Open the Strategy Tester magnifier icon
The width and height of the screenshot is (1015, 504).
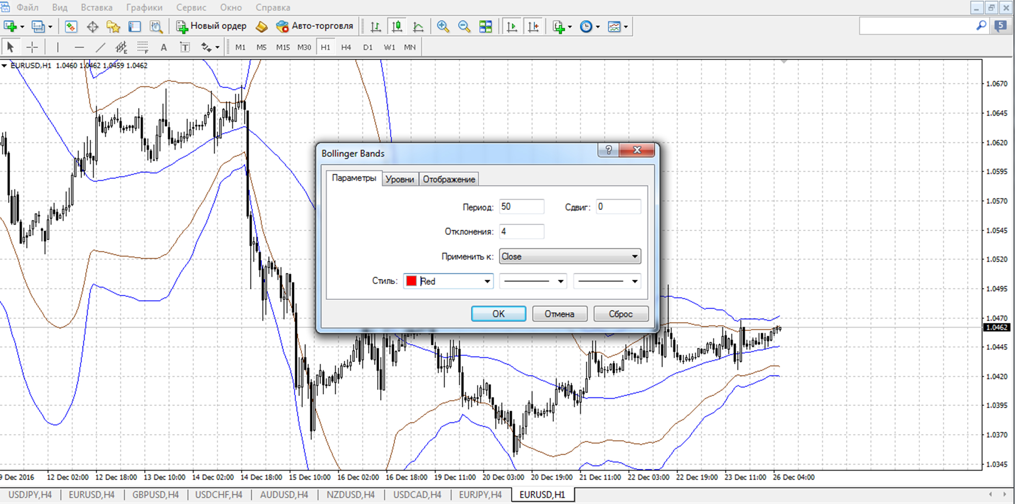(x=156, y=27)
